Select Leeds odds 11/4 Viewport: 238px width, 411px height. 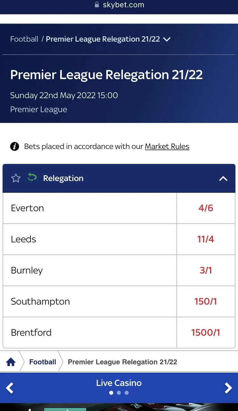click(x=206, y=239)
